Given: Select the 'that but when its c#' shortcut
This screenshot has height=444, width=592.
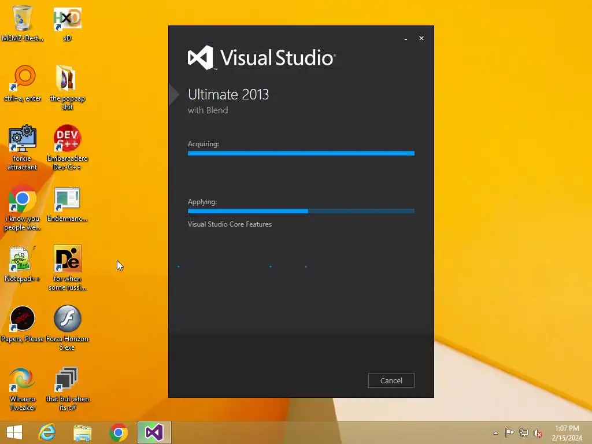Looking at the screenshot, I should coord(67,388).
